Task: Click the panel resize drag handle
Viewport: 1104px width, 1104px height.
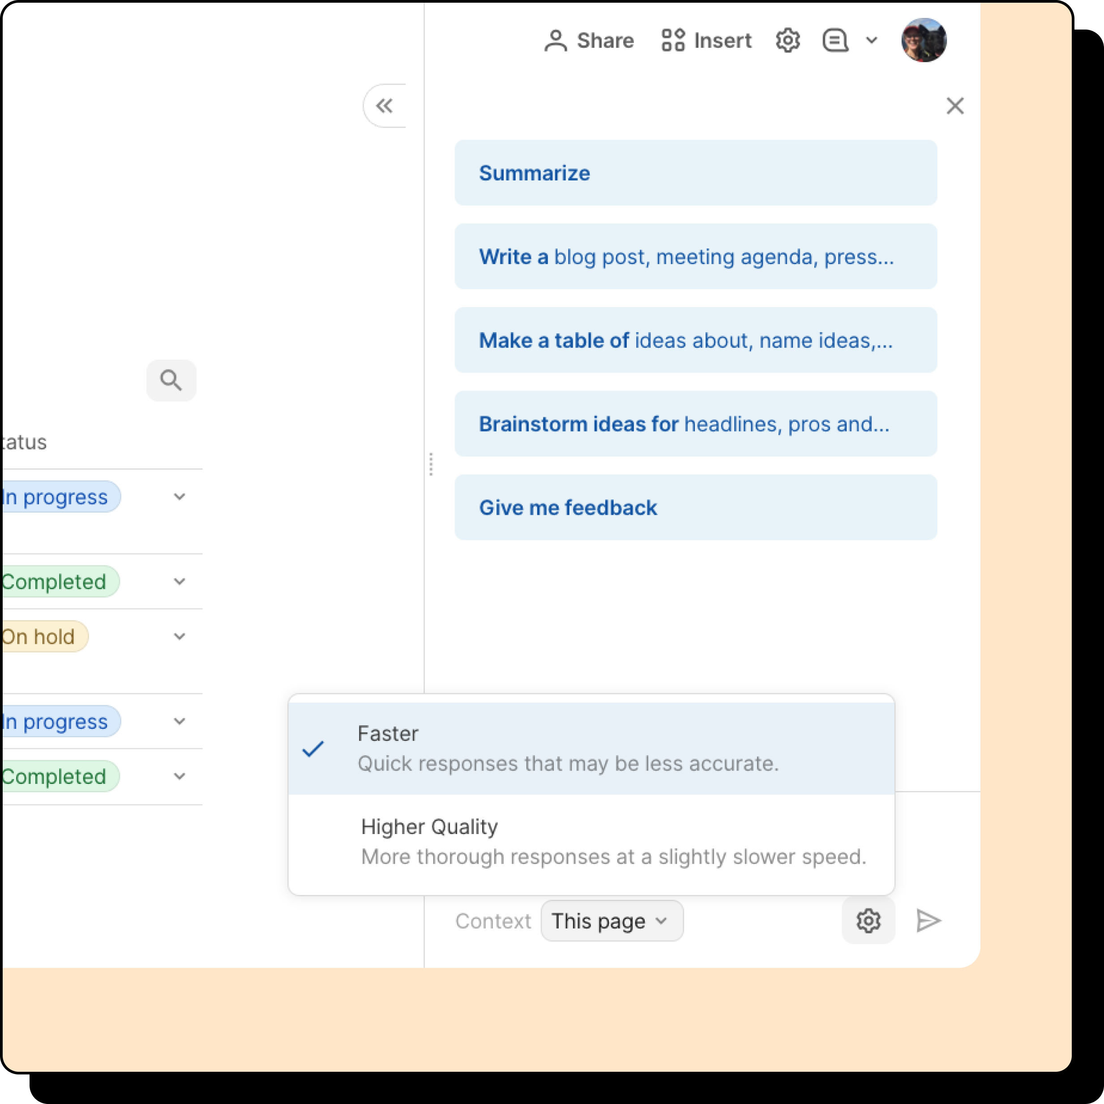Action: (x=431, y=464)
